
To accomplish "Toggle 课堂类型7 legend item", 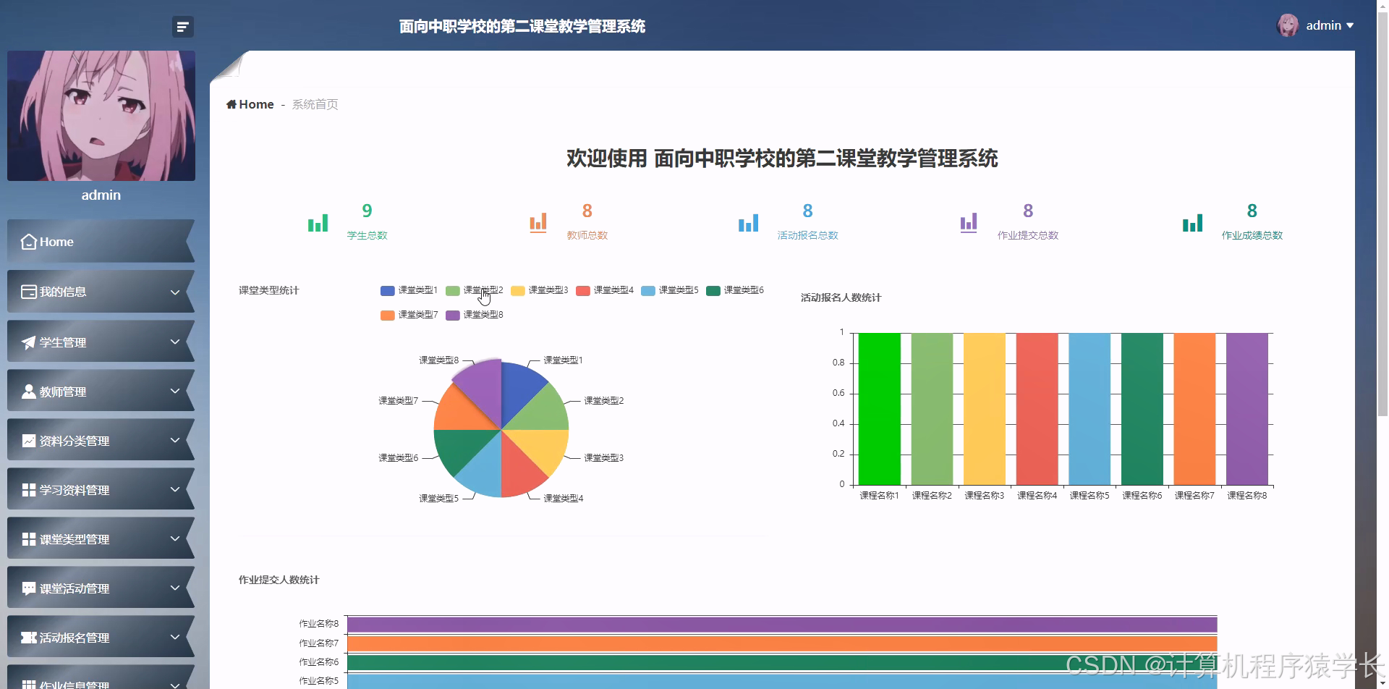I will (x=409, y=315).
